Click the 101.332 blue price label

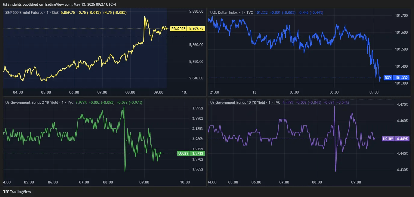401,78
